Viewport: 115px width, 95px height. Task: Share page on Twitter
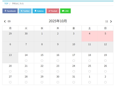pos(25,11)
